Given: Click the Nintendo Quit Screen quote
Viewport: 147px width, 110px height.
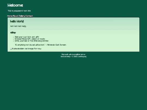Looking at the screenshot, I should (x=41, y=45).
